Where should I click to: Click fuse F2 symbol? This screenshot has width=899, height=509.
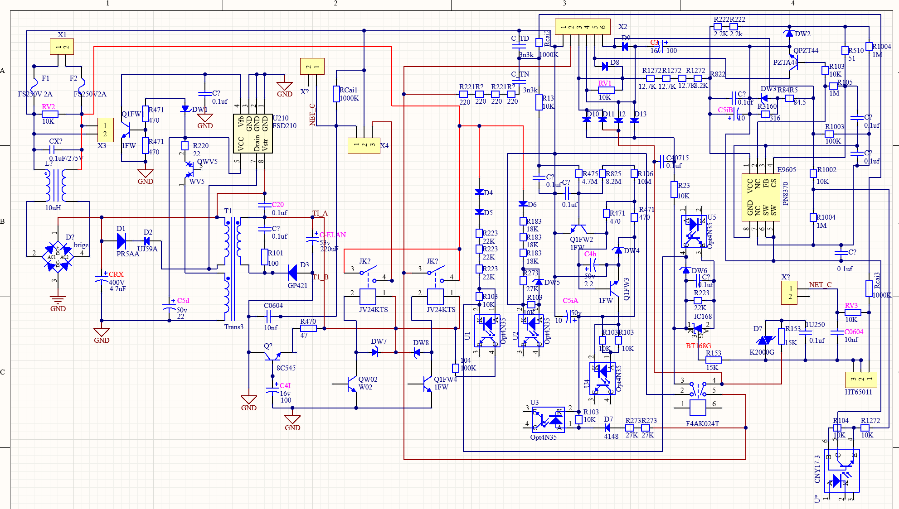click(82, 86)
